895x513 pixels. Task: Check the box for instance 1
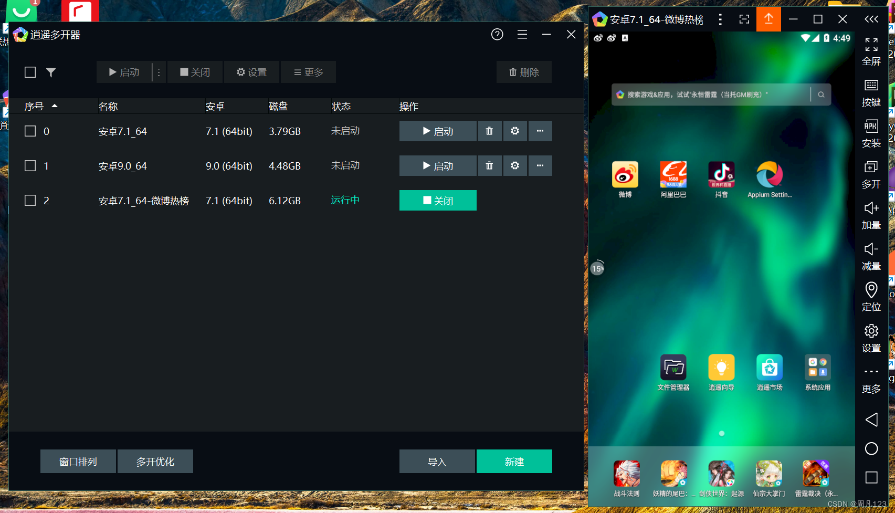click(x=30, y=166)
